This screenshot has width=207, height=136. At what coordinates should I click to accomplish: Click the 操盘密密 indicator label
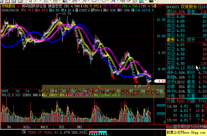click(x=55, y=6)
